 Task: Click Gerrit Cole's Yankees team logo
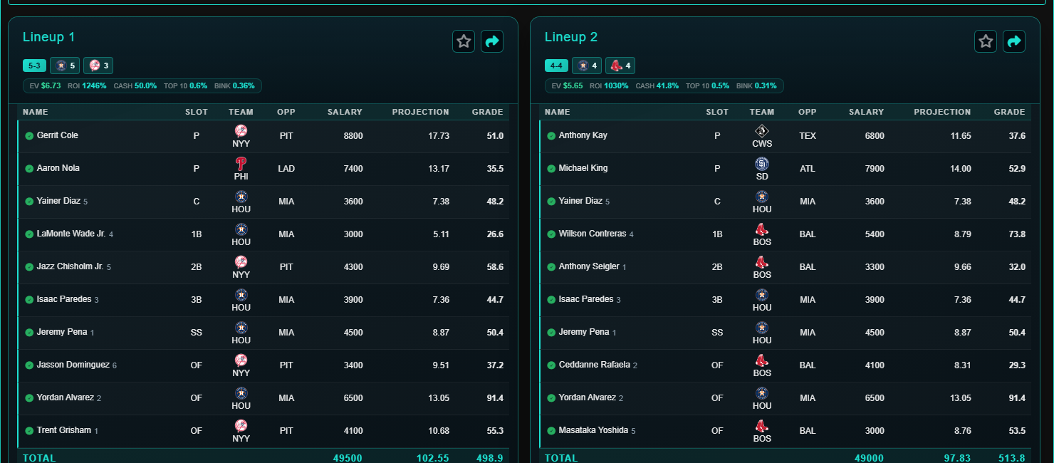pos(241,131)
